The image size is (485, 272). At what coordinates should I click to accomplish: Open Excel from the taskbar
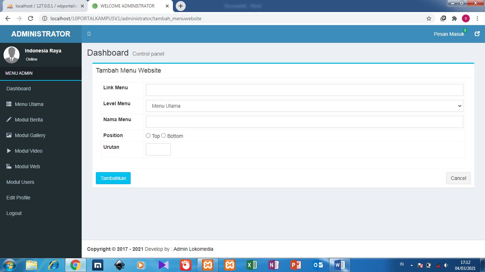click(252, 265)
